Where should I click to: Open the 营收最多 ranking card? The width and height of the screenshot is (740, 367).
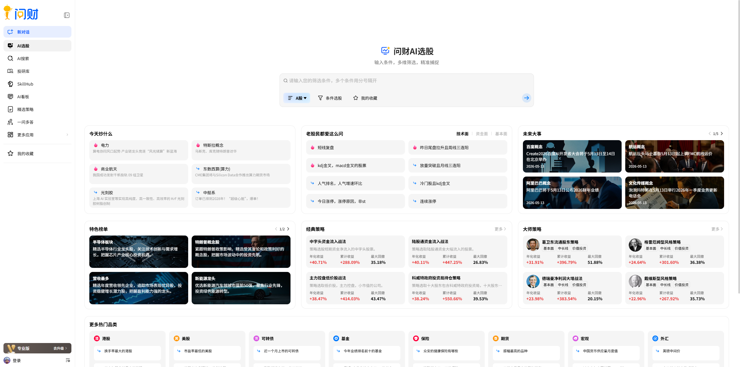139,288
